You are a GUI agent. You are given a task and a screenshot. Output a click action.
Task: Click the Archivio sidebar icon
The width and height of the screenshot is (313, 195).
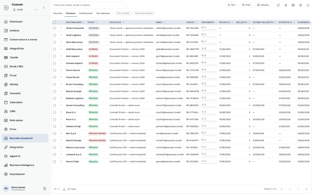[x=6, y=31]
